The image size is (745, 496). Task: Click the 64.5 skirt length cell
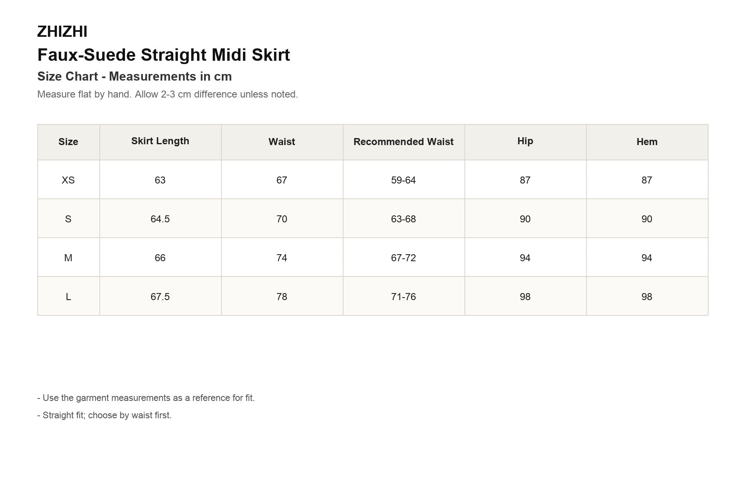(160, 219)
